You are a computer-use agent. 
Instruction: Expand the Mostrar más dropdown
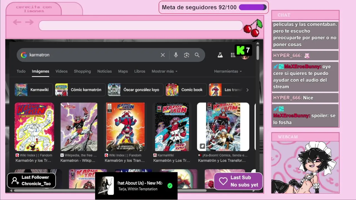(164, 71)
